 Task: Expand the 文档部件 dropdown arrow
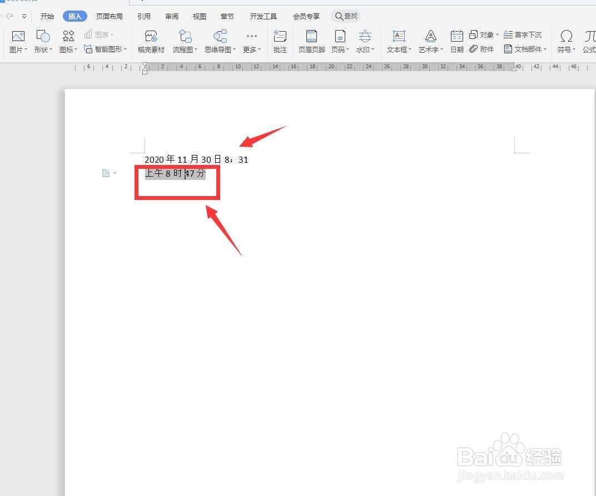[x=545, y=49]
